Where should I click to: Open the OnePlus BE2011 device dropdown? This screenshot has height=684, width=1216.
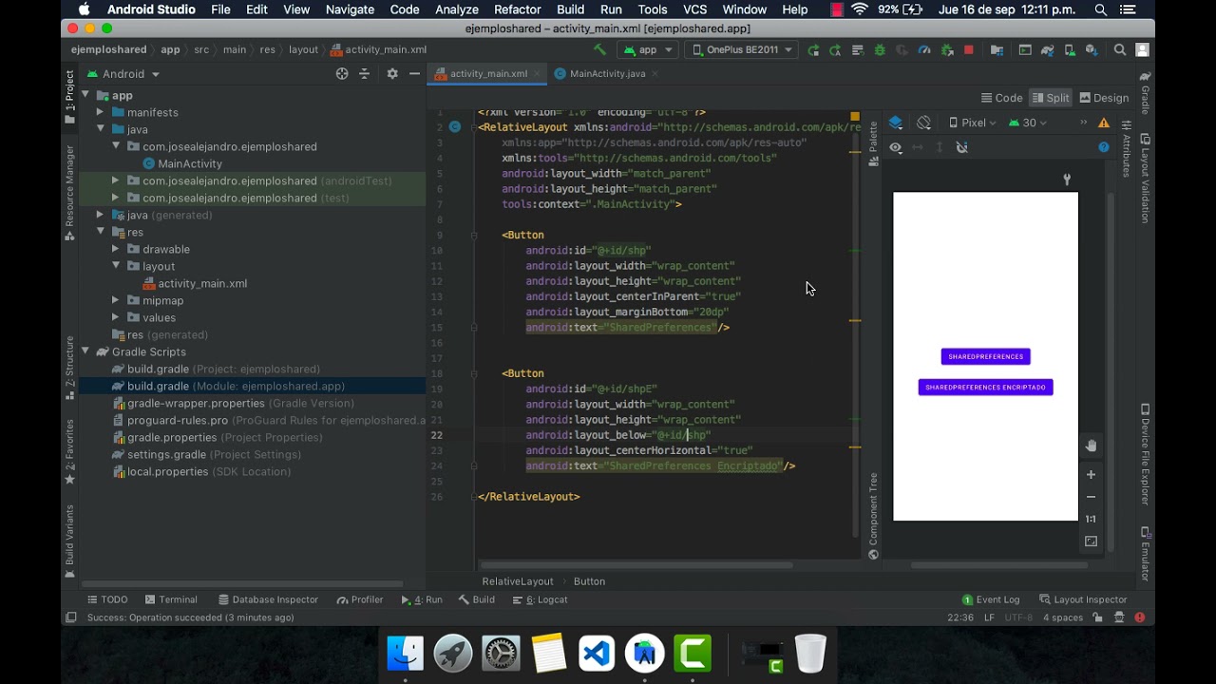739,50
